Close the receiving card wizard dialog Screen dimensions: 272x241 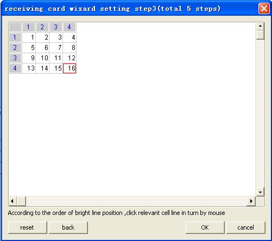(264, 8)
